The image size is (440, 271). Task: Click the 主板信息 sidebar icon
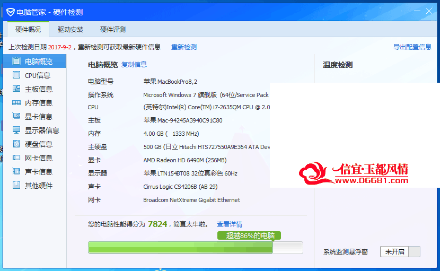coord(16,89)
